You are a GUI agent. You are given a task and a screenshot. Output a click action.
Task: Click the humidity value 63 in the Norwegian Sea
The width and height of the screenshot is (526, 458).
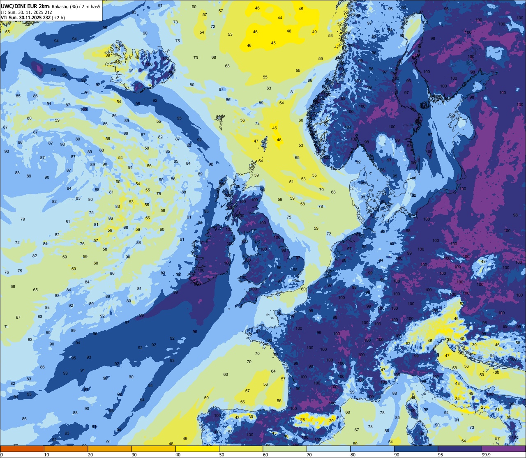[x=269, y=88]
